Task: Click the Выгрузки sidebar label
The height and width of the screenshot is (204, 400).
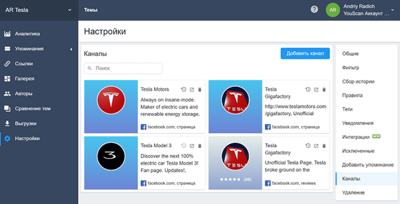Action: tap(25, 123)
